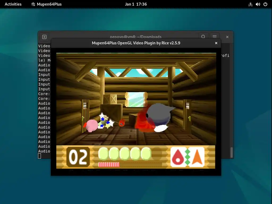Click the pink Kirby character
This screenshot has width=272, height=204.
91,125
